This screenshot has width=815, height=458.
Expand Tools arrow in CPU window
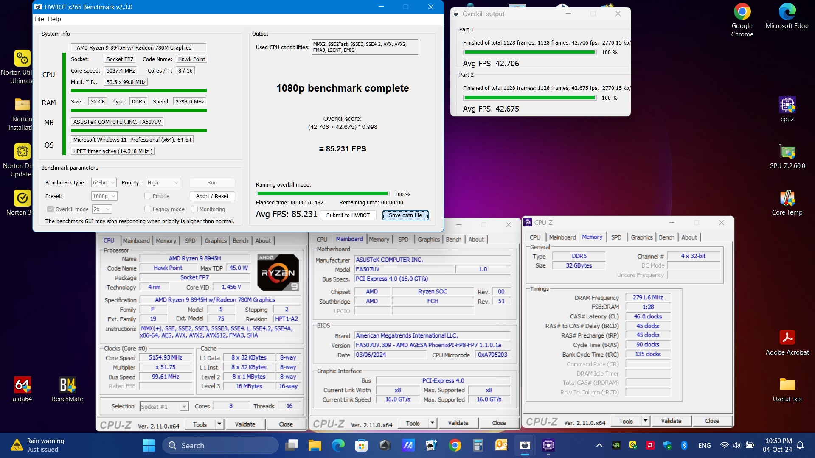click(x=219, y=424)
